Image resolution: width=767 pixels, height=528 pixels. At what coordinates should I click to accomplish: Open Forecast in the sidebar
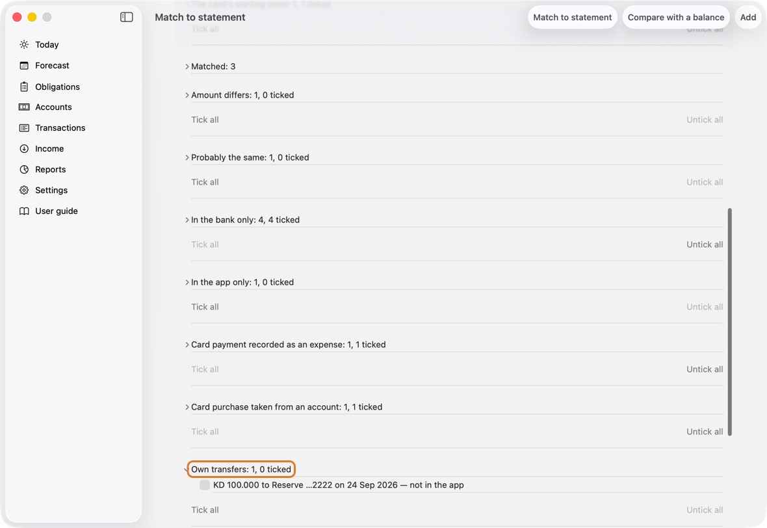click(52, 66)
